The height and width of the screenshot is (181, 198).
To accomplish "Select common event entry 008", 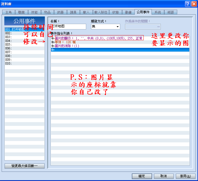I will (x=25, y=56).
